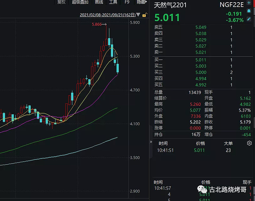Click total volume value 13439

point(195,92)
